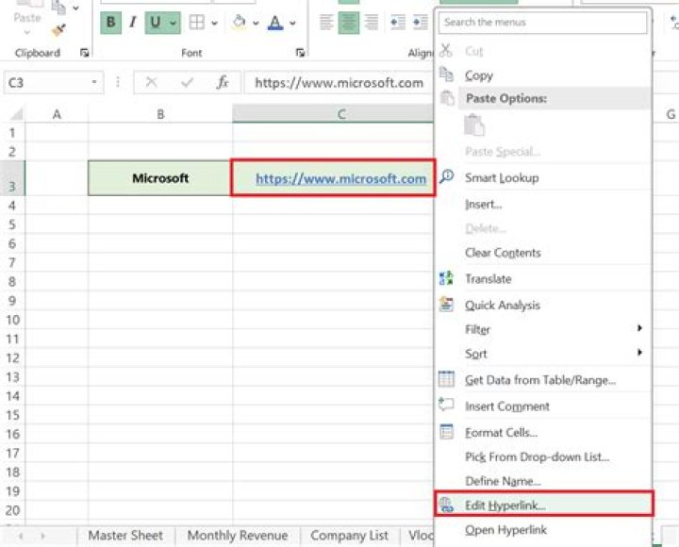
Task: Choose Clear Contents in context menu
Action: click(543, 253)
